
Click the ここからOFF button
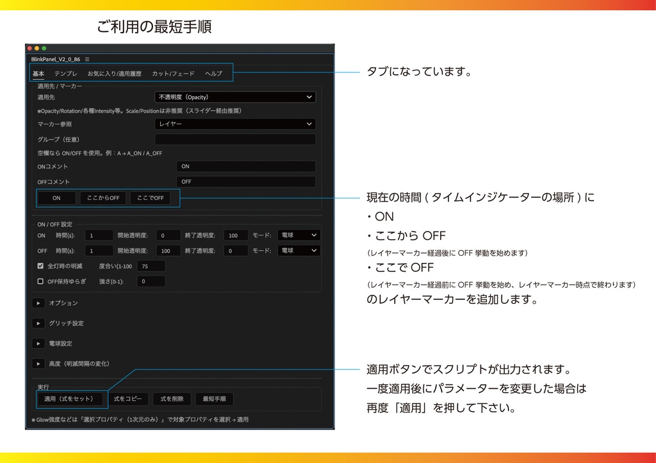102,198
